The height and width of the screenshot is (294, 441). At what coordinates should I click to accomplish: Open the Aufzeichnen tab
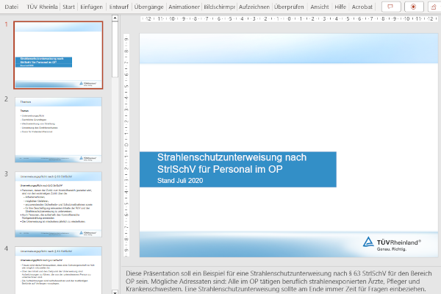click(254, 7)
